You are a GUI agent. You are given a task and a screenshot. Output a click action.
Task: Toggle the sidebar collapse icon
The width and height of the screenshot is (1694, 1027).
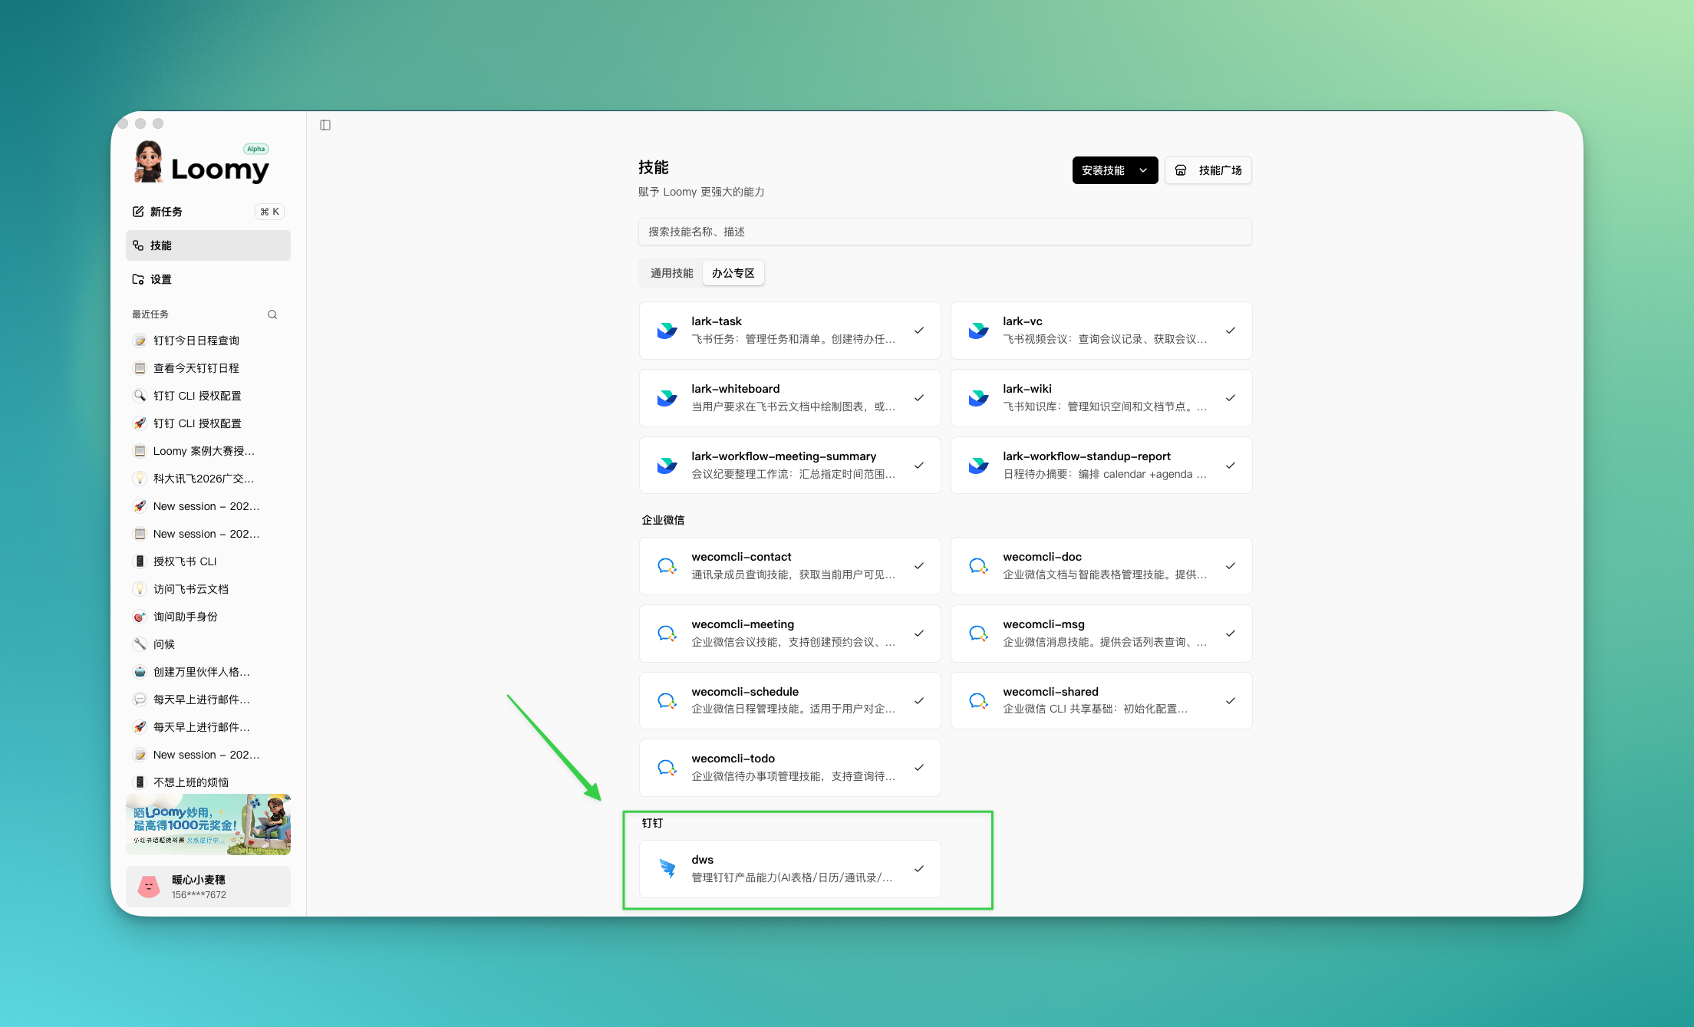tap(325, 125)
